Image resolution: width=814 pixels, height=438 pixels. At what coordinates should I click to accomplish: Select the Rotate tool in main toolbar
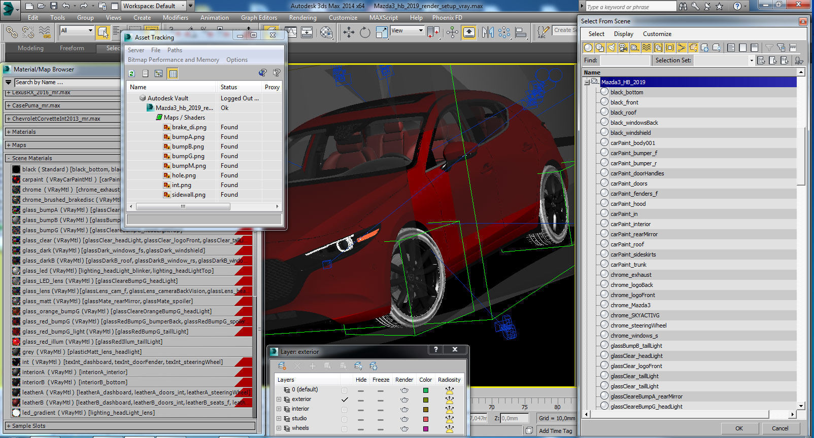coord(365,32)
